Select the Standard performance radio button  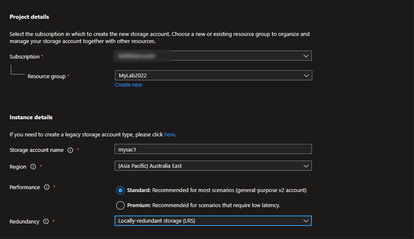[120, 190]
